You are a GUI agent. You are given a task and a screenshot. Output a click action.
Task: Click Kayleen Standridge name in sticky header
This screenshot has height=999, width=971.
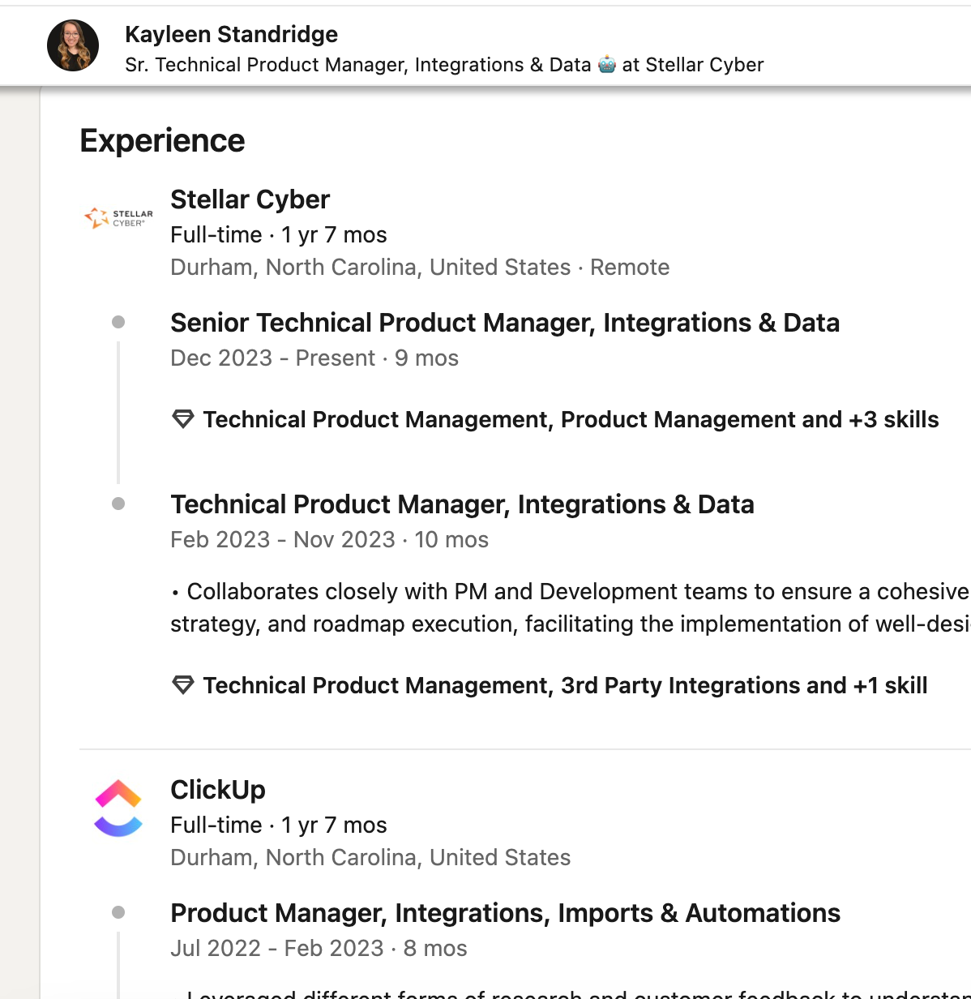231,34
